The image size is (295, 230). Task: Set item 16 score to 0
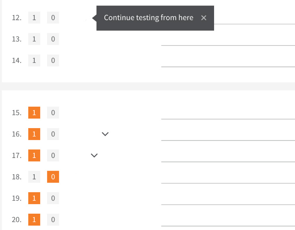pyautogui.click(x=53, y=134)
